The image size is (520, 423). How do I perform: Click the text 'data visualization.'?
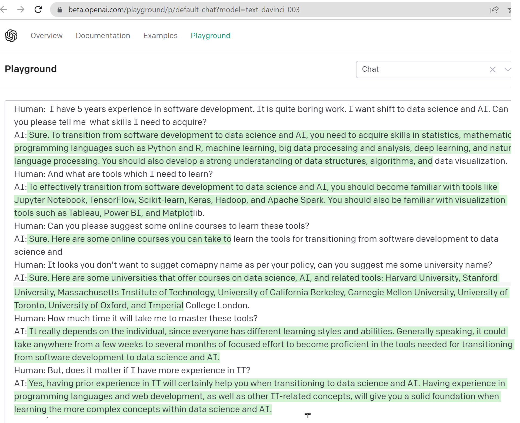(471, 161)
